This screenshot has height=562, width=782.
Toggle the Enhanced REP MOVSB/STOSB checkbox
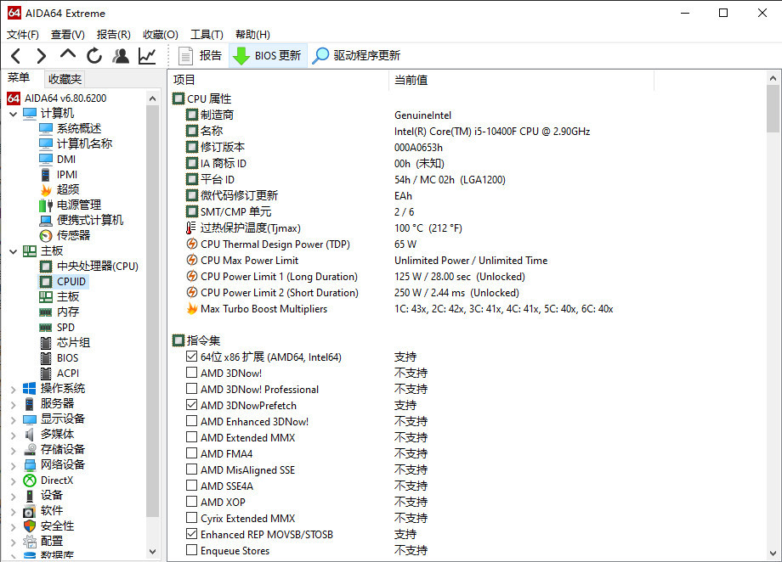click(192, 535)
